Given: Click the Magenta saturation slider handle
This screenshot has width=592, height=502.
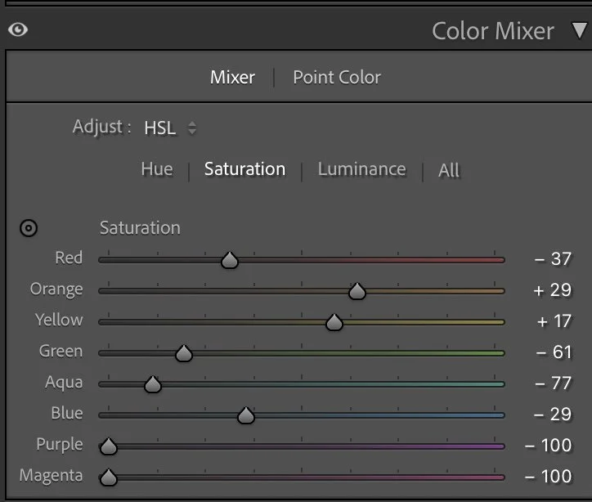Looking at the screenshot, I should click(x=108, y=477).
